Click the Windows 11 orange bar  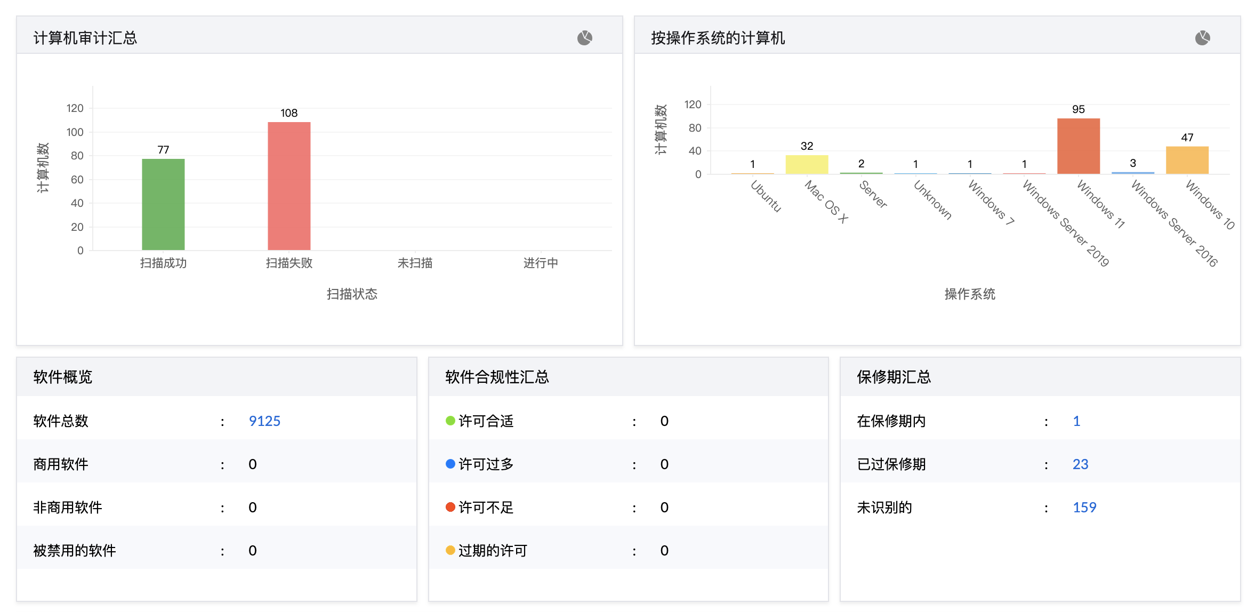click(x=1078, y=146)
